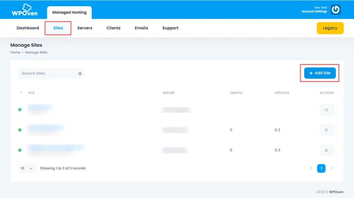This screenshot has width=354, height=198.
Task: Go to previous page arrow
Action: [311, 168]
